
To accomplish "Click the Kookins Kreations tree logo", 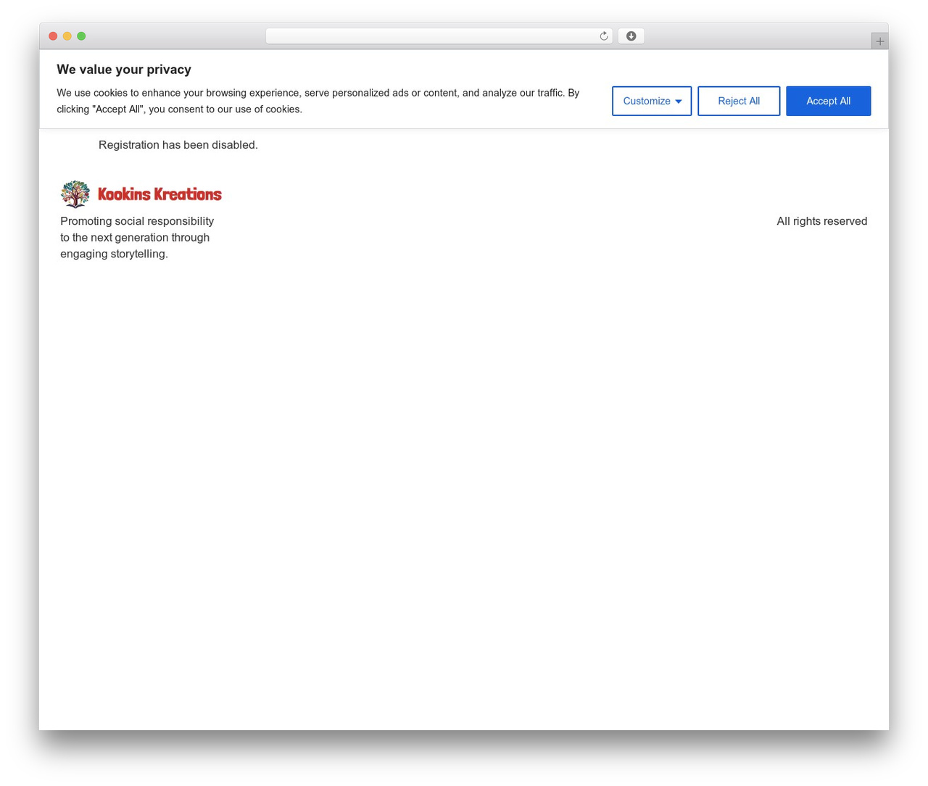I will (75, 194).
